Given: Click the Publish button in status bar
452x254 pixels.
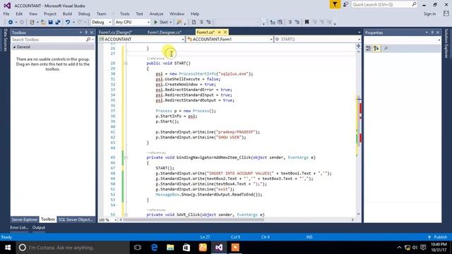Looking at the screenshot, I should tap(438, 237).
